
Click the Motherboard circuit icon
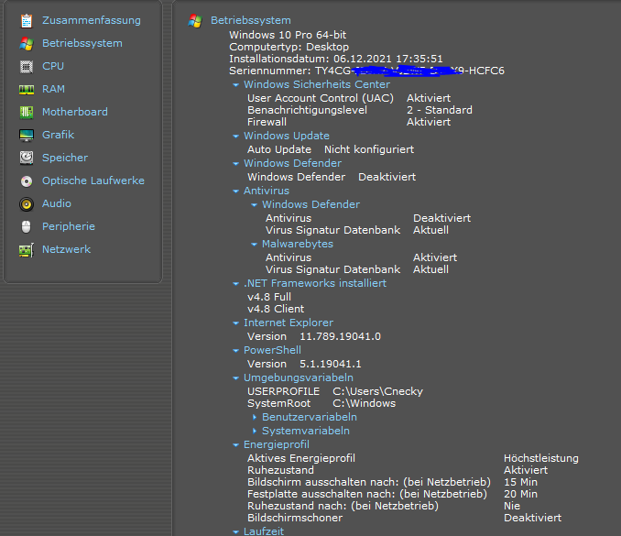[27, 113]
